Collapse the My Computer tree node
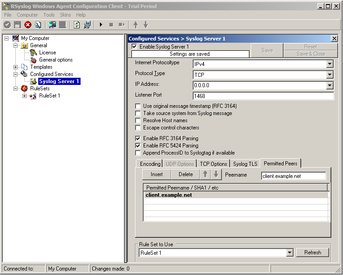The height and width of the screenshot is (275, 343). (x=7, y=39)
